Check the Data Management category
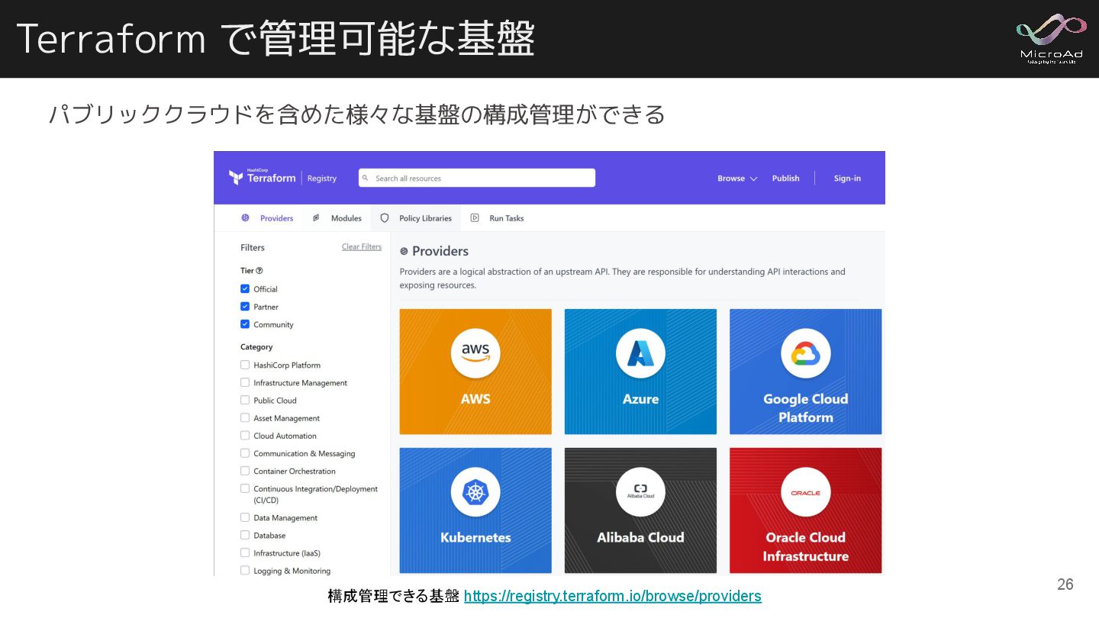This screenshot has height=618, width=1099. (x=245, y=517)
